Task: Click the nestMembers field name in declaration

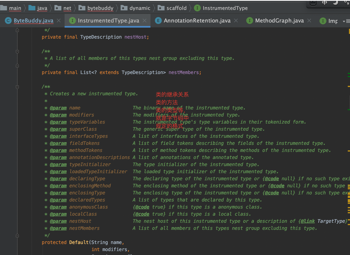Action: (x=184, y=72)
